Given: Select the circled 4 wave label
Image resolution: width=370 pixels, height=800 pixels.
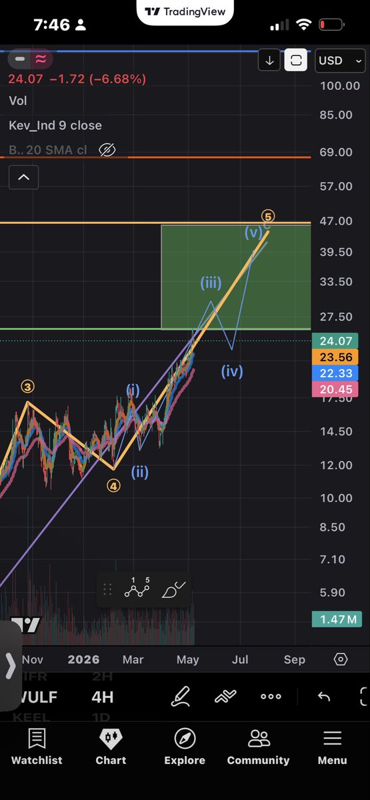Looking at the screenshot, I should (113, 487).
